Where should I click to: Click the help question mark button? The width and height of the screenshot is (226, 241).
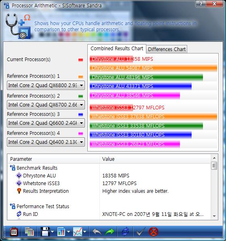pos(201,3)
